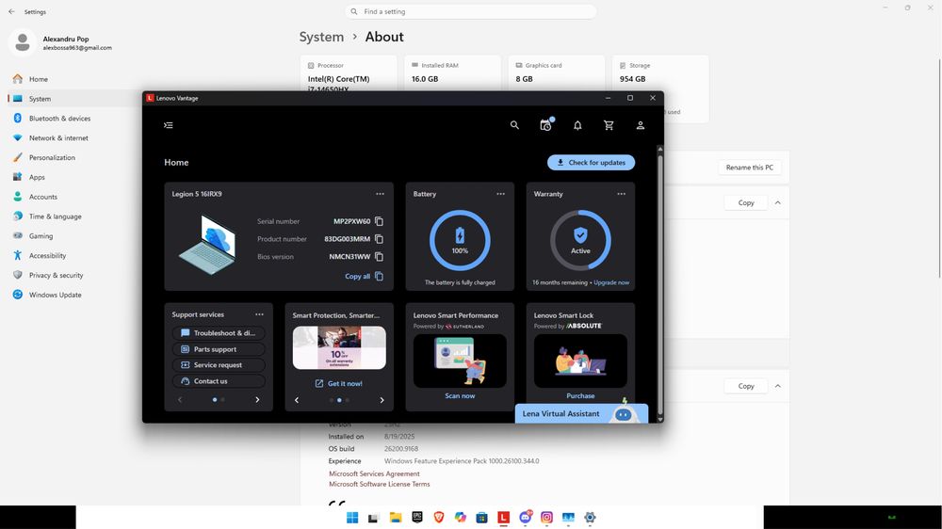Open the notifications bell in Lenovo Vantage
The image size is (942, 529).
pos(577,125)
